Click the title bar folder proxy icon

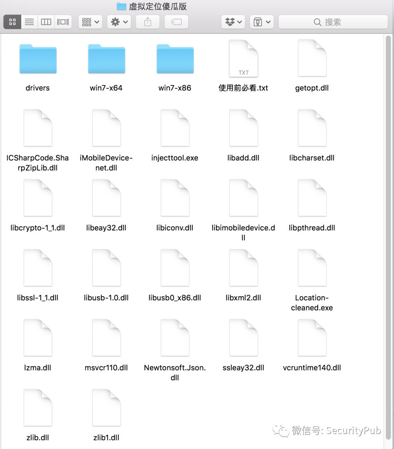[121, 6]
